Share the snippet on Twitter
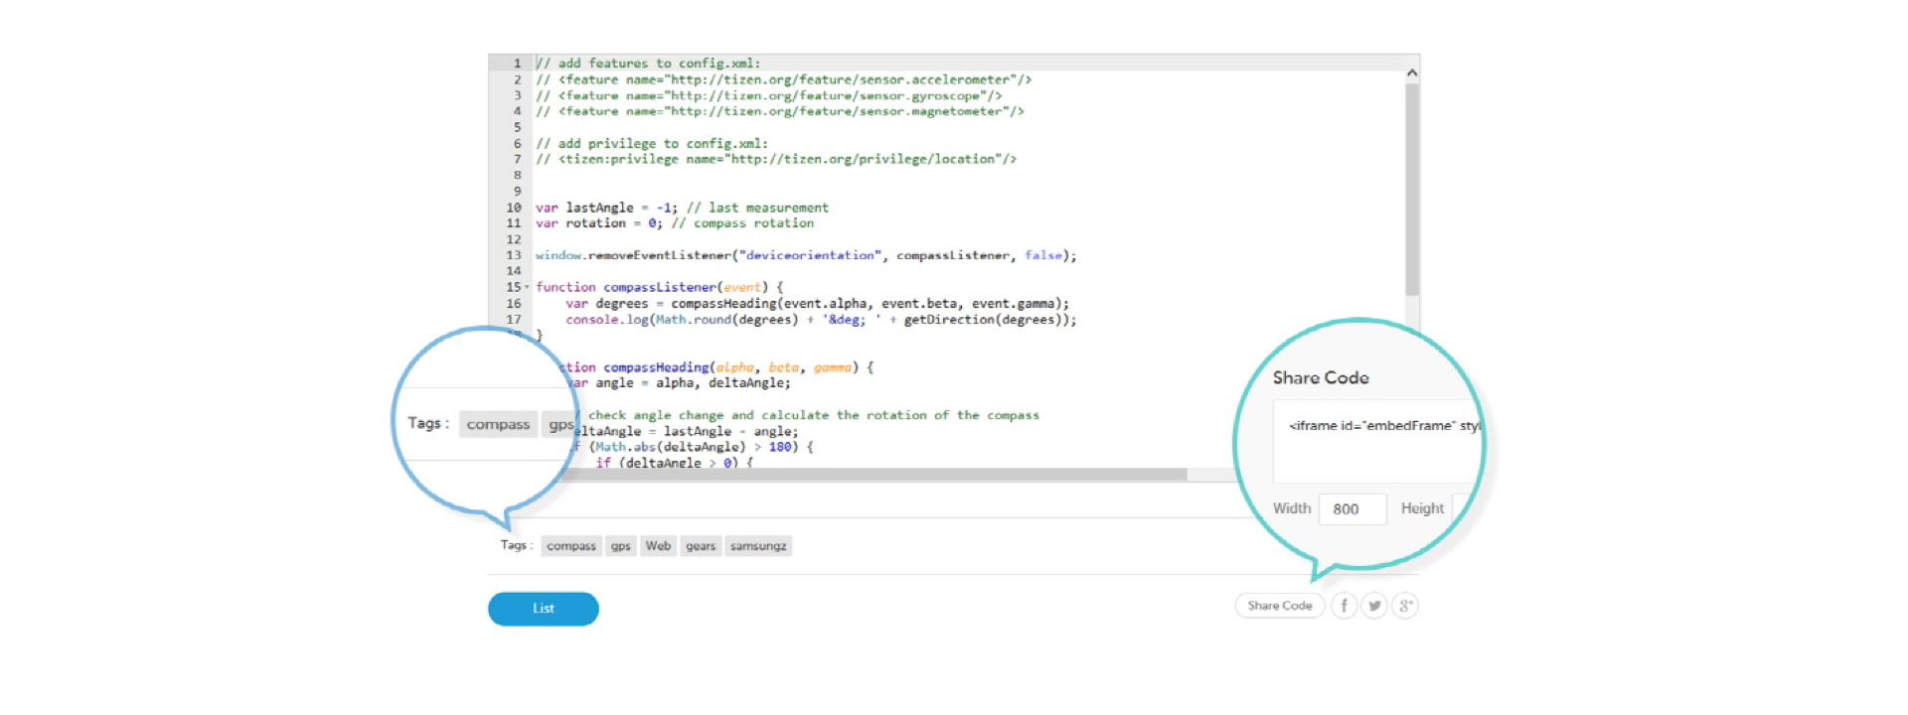The image size is (1908, 715). pyautogui.click(x=1374, y=606)
